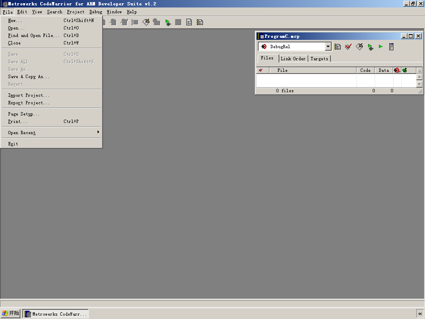Open the Help menu

(132, 12)
